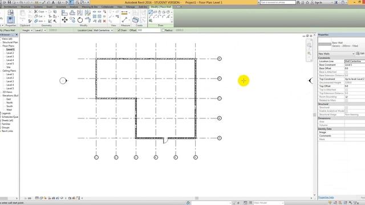Click the Text 'A' icon in quick access toolbar

click(53, 2)
